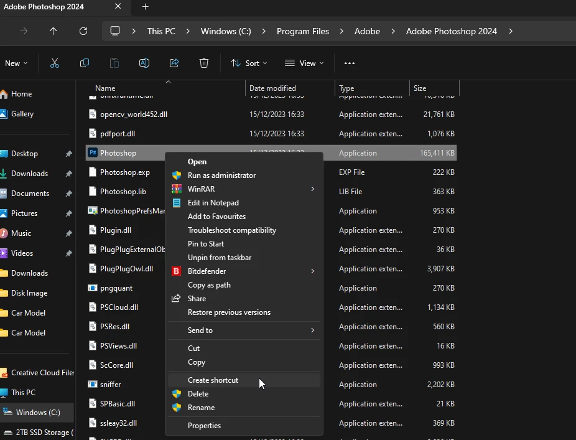Image resolution: width=576 pixels, height=440 pixels.
Task: Sort by the Date modified column header
Action: pyautogui.click(x=272, y=88)
